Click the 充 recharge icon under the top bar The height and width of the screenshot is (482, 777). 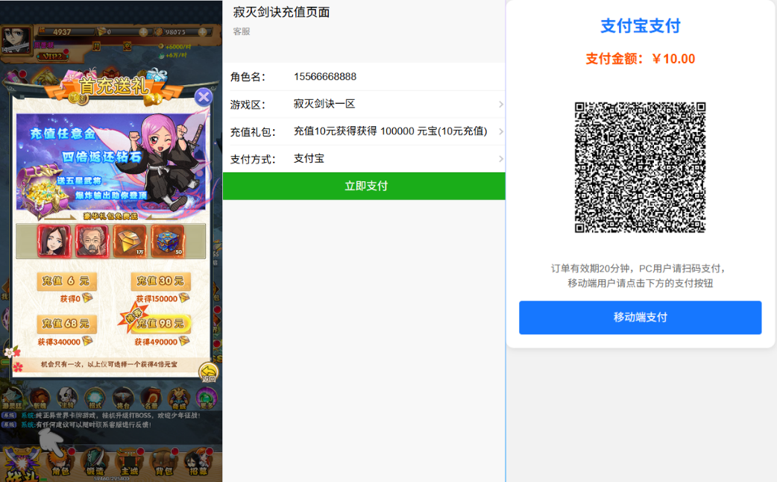pyautogui.click(x=128, y=46)
